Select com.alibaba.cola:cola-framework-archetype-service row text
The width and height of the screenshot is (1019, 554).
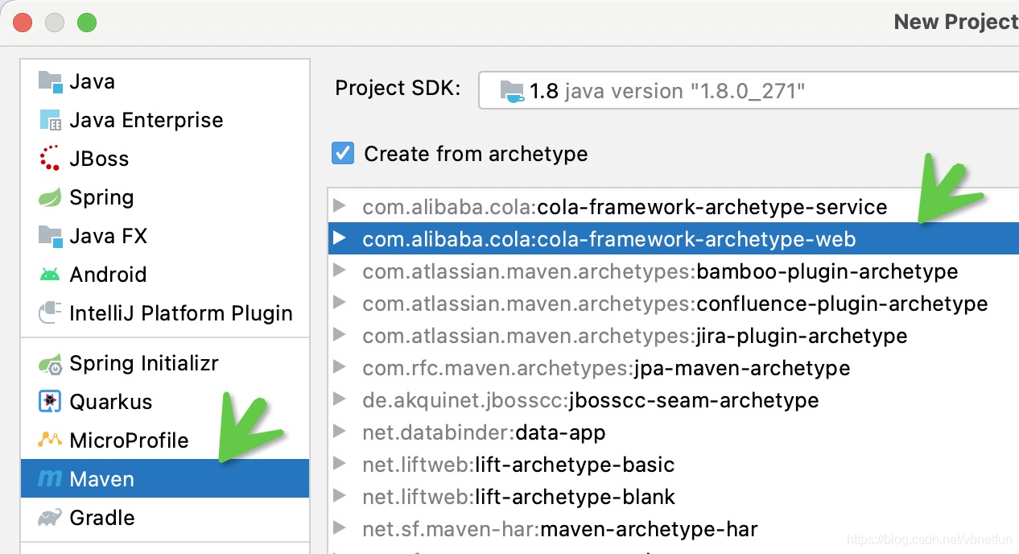(625, 207)
